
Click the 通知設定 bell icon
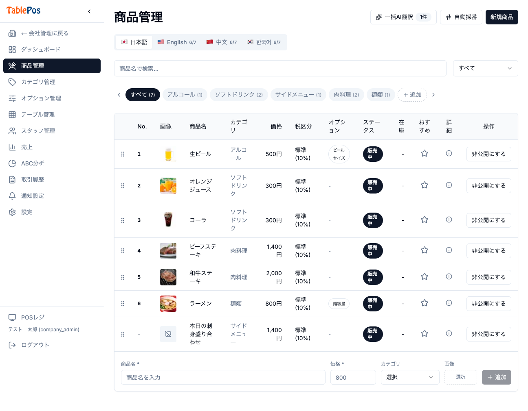tap(12, 196)
